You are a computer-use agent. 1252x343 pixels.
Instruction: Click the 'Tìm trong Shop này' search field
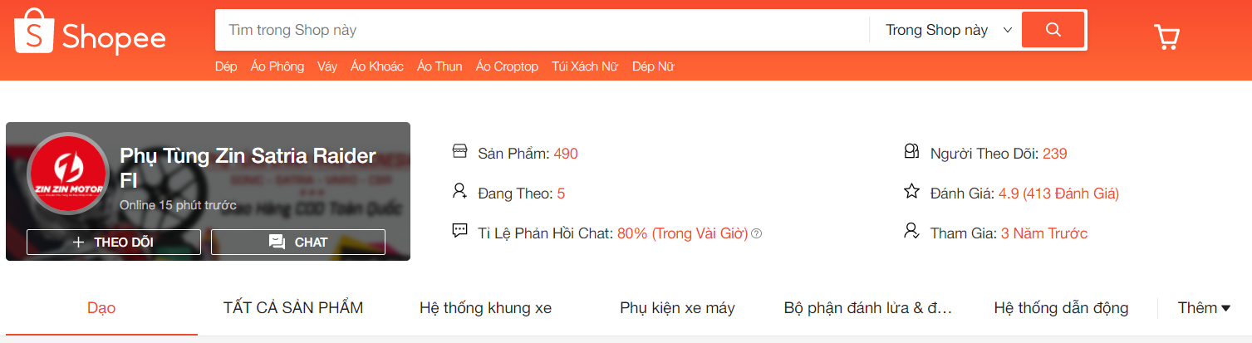[x=542, y=30]
